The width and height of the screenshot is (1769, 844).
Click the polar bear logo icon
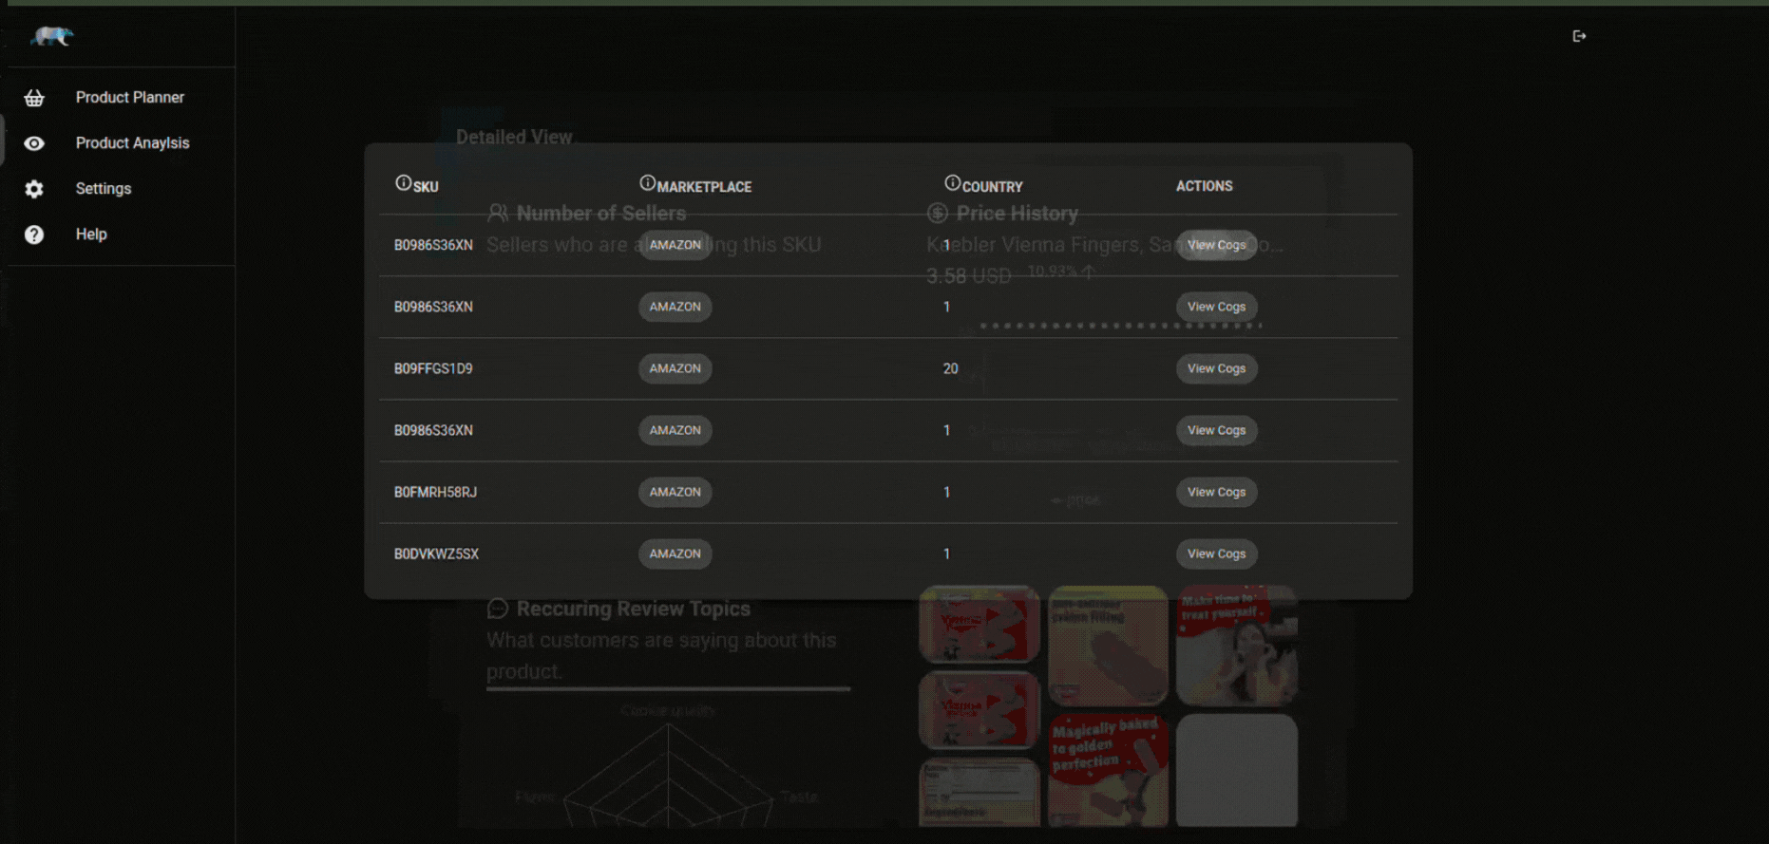point(52,36)
